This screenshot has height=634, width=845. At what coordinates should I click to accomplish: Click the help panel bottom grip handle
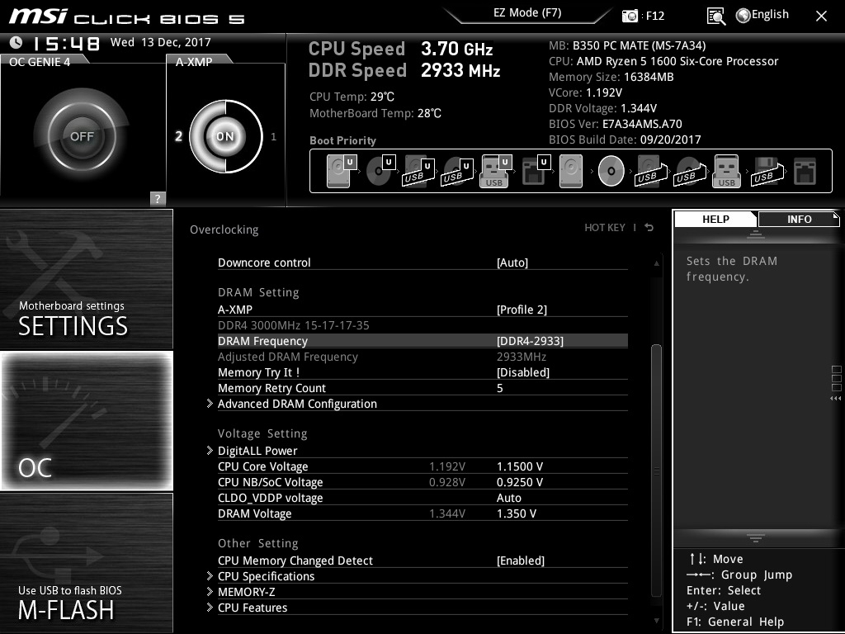(x=756, y=538)
